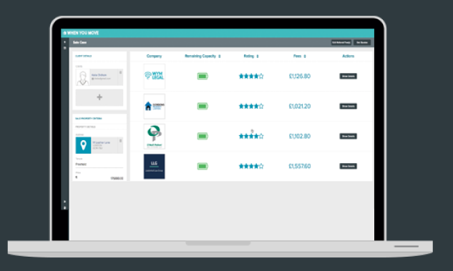453x271 pixels.
Task: Click the star rating in third row
Action: (251, 137)
